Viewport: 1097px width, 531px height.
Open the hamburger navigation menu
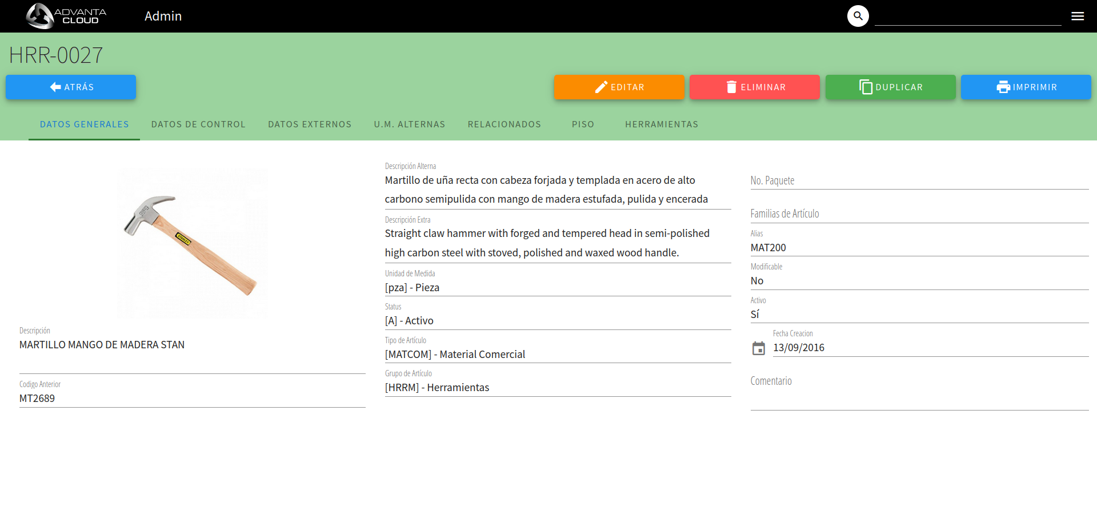click(1078, 15)
